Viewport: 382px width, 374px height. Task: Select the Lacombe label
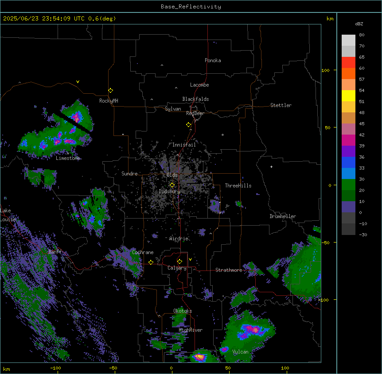199,85
